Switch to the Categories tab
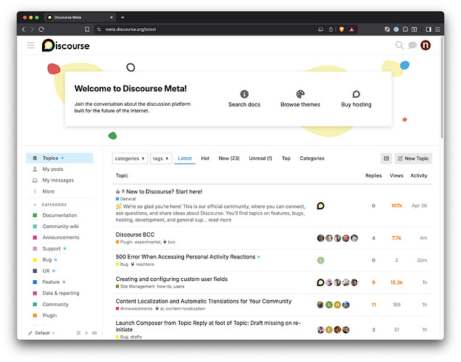 [312, 159]
